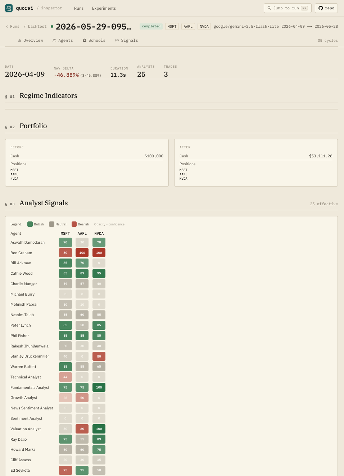Open the Runs menu in top navigation
This screenshot has width=344, height=476.
79,8
